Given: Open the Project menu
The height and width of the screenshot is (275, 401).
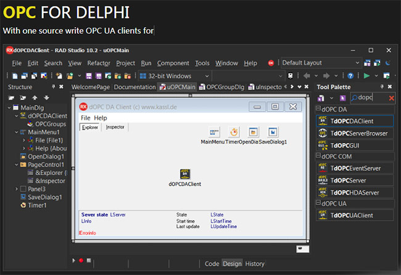Looking at the screenshot, I should 126,63.
